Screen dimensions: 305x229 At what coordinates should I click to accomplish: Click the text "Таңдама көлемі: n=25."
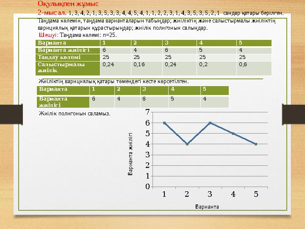click(x=88, y=35)
